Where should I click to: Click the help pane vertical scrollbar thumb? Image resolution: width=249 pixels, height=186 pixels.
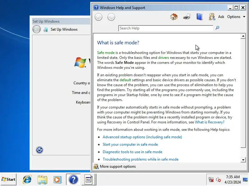click(x=243, y=93)
